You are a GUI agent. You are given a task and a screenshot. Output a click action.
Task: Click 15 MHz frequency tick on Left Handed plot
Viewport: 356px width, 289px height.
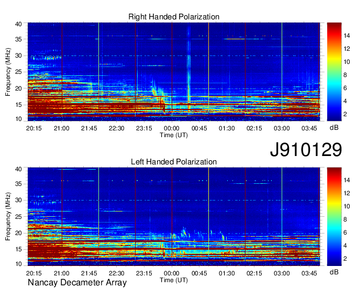(x=18, y=250)
